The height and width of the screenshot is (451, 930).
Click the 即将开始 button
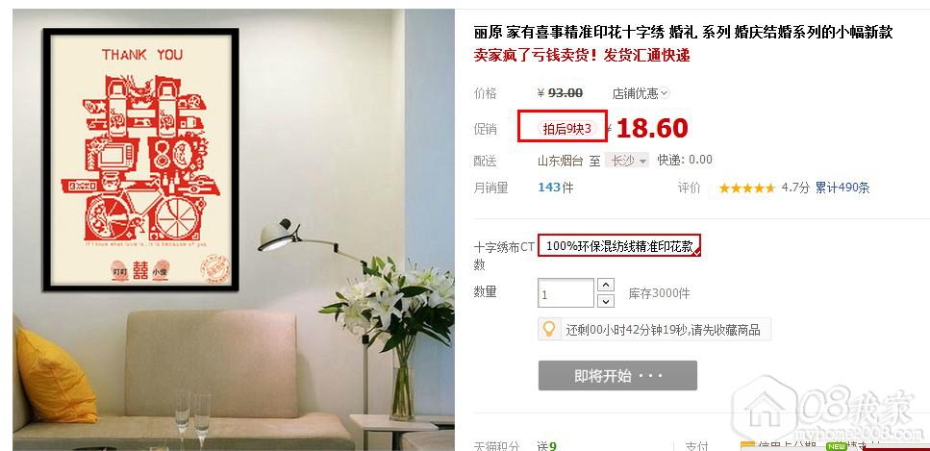pos(617,376)
